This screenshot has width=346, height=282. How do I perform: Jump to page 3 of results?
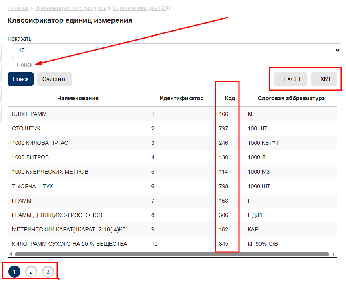coord(48,272)
